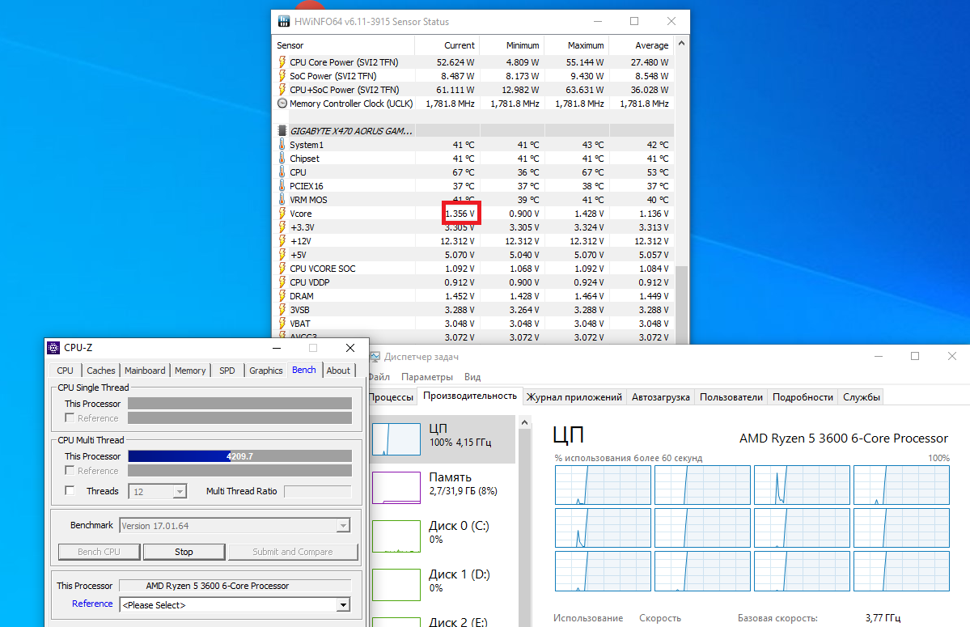Image resolution: width=970 pixels, height=627 pixels.
Task: Open the Mainboard tab in CPU-Z
Action: pyautogui.click(x=145, y=371)
